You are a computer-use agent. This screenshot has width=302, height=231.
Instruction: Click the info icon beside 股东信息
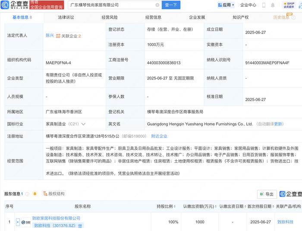click(x=27, y=194)
